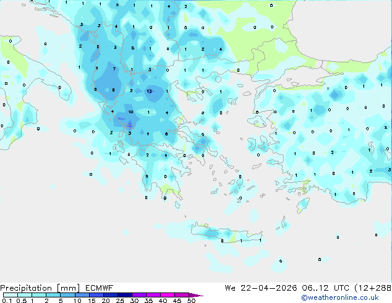The height and width of the screenshot is (303, 392).
Task: Click the legend label '35'
Action: [148, 301]
